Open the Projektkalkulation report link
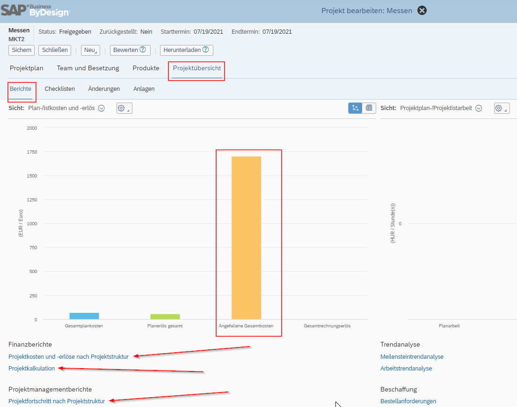Viewport: 517px width, 407px height. (x=32, y=369)
